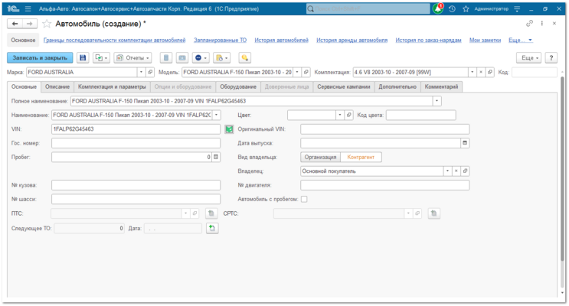
Task: Expand the Комплектация dropdown list
Action: [472, 72]
